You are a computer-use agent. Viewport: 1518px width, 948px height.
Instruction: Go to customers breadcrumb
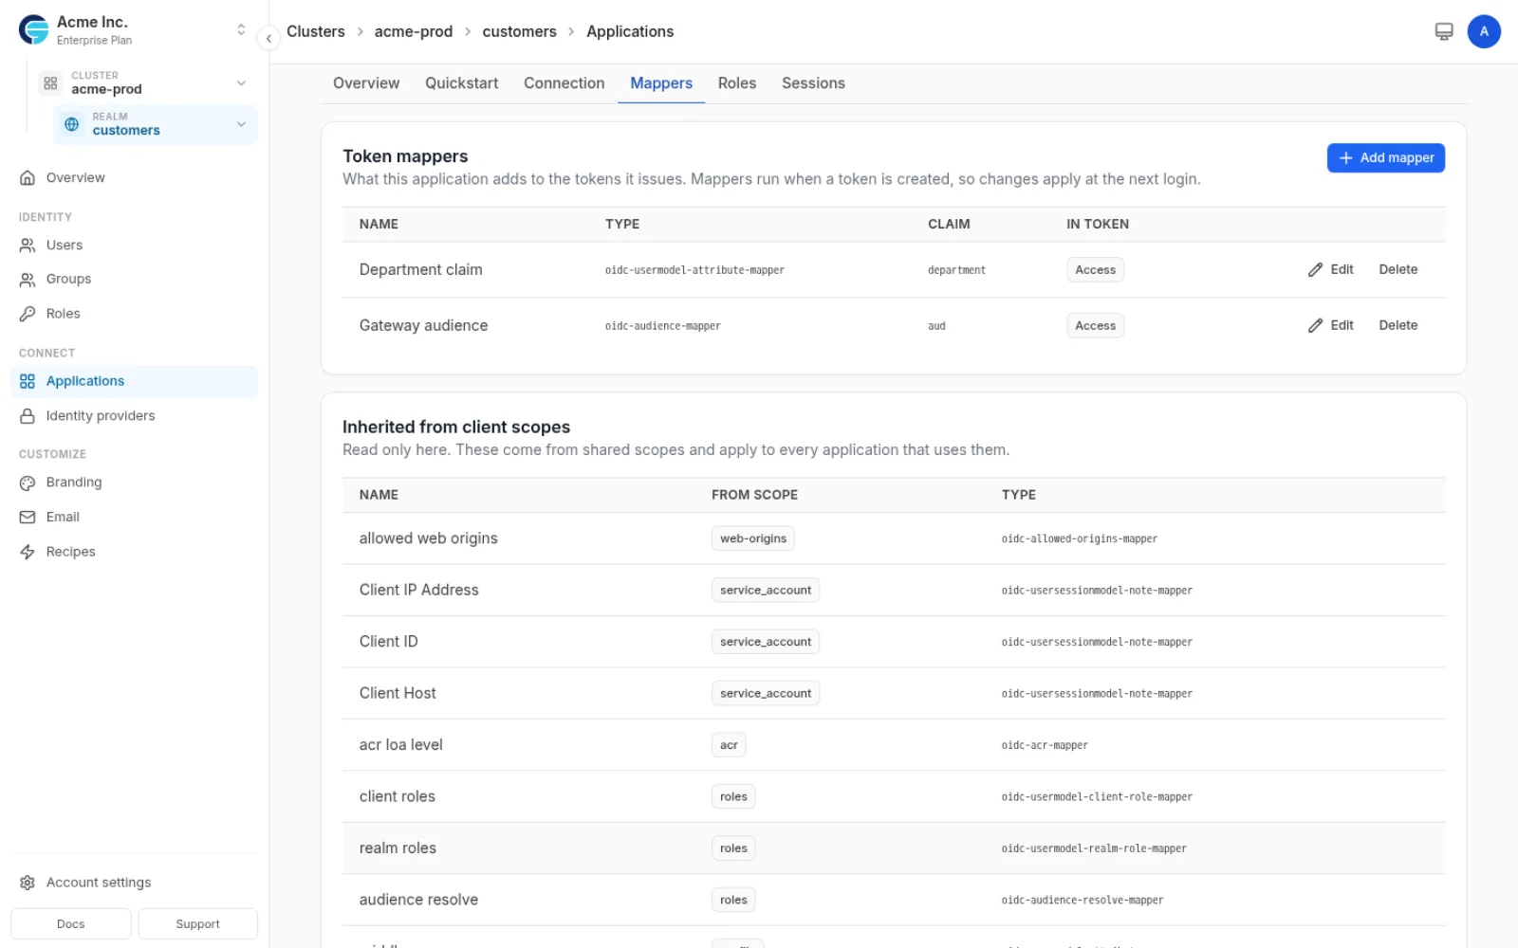point(519,31)
